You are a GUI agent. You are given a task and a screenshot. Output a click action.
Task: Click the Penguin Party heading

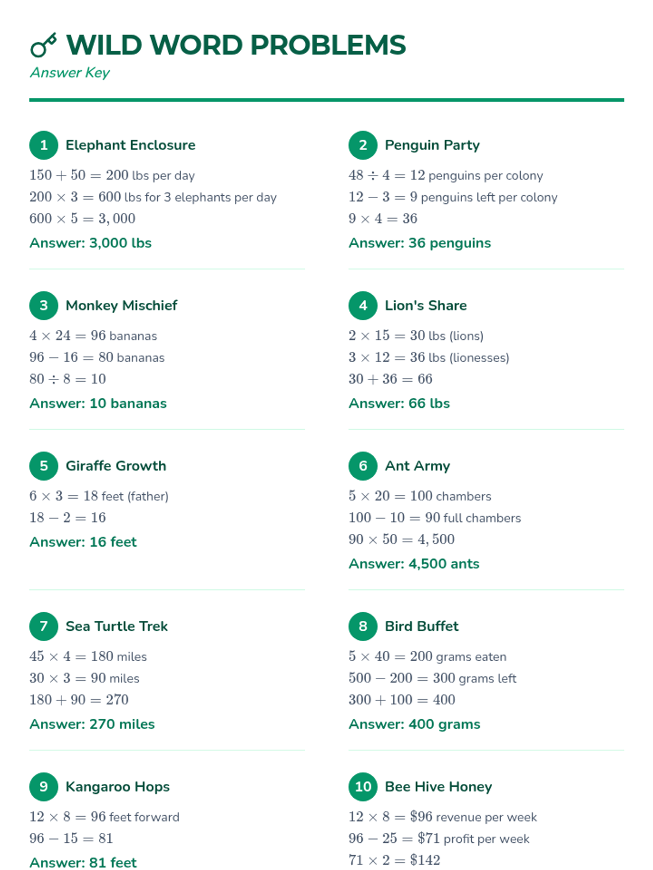pyautogui.click(x=433, y=145)
